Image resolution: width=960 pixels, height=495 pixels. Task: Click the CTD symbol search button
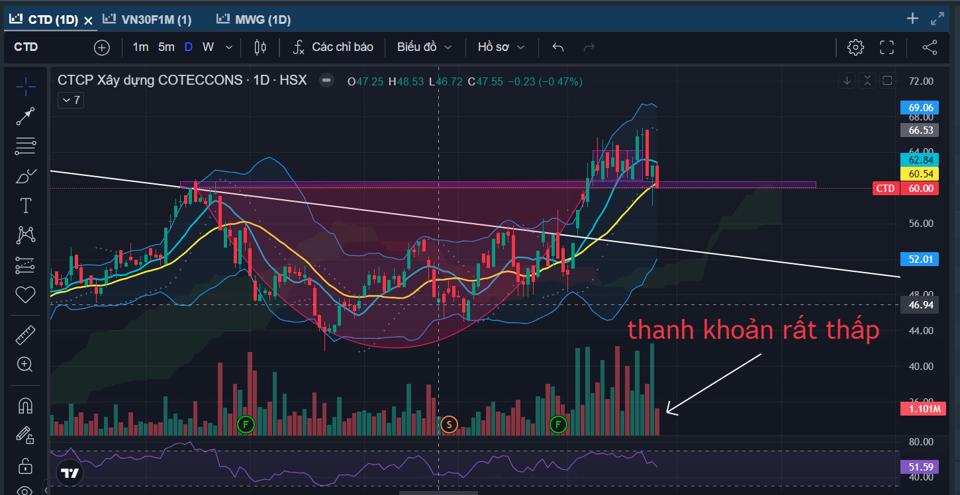coord(26,47)
